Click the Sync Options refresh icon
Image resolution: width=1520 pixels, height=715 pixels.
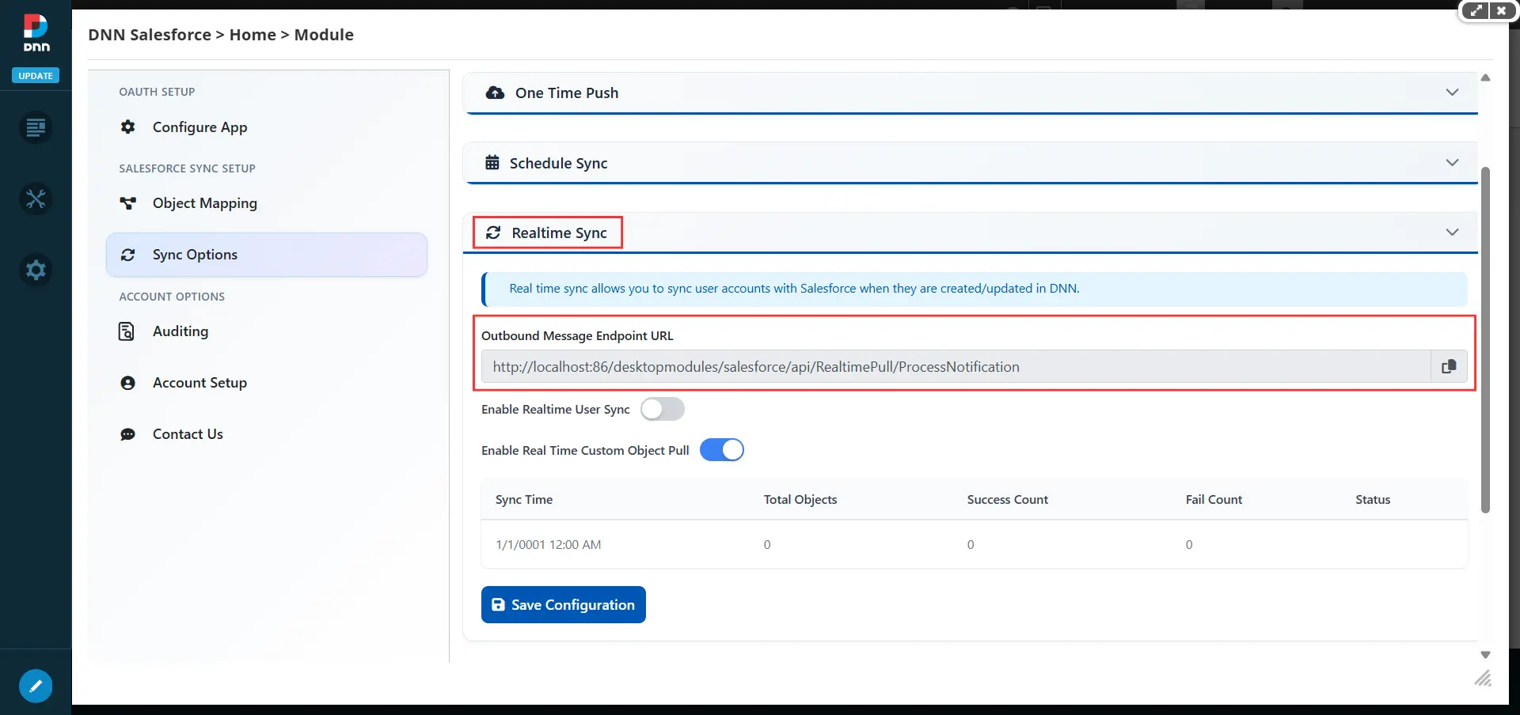pos(127,255)
